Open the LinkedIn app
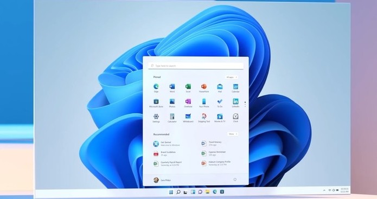This screenshot has width=377, height=199. [235, 103]
